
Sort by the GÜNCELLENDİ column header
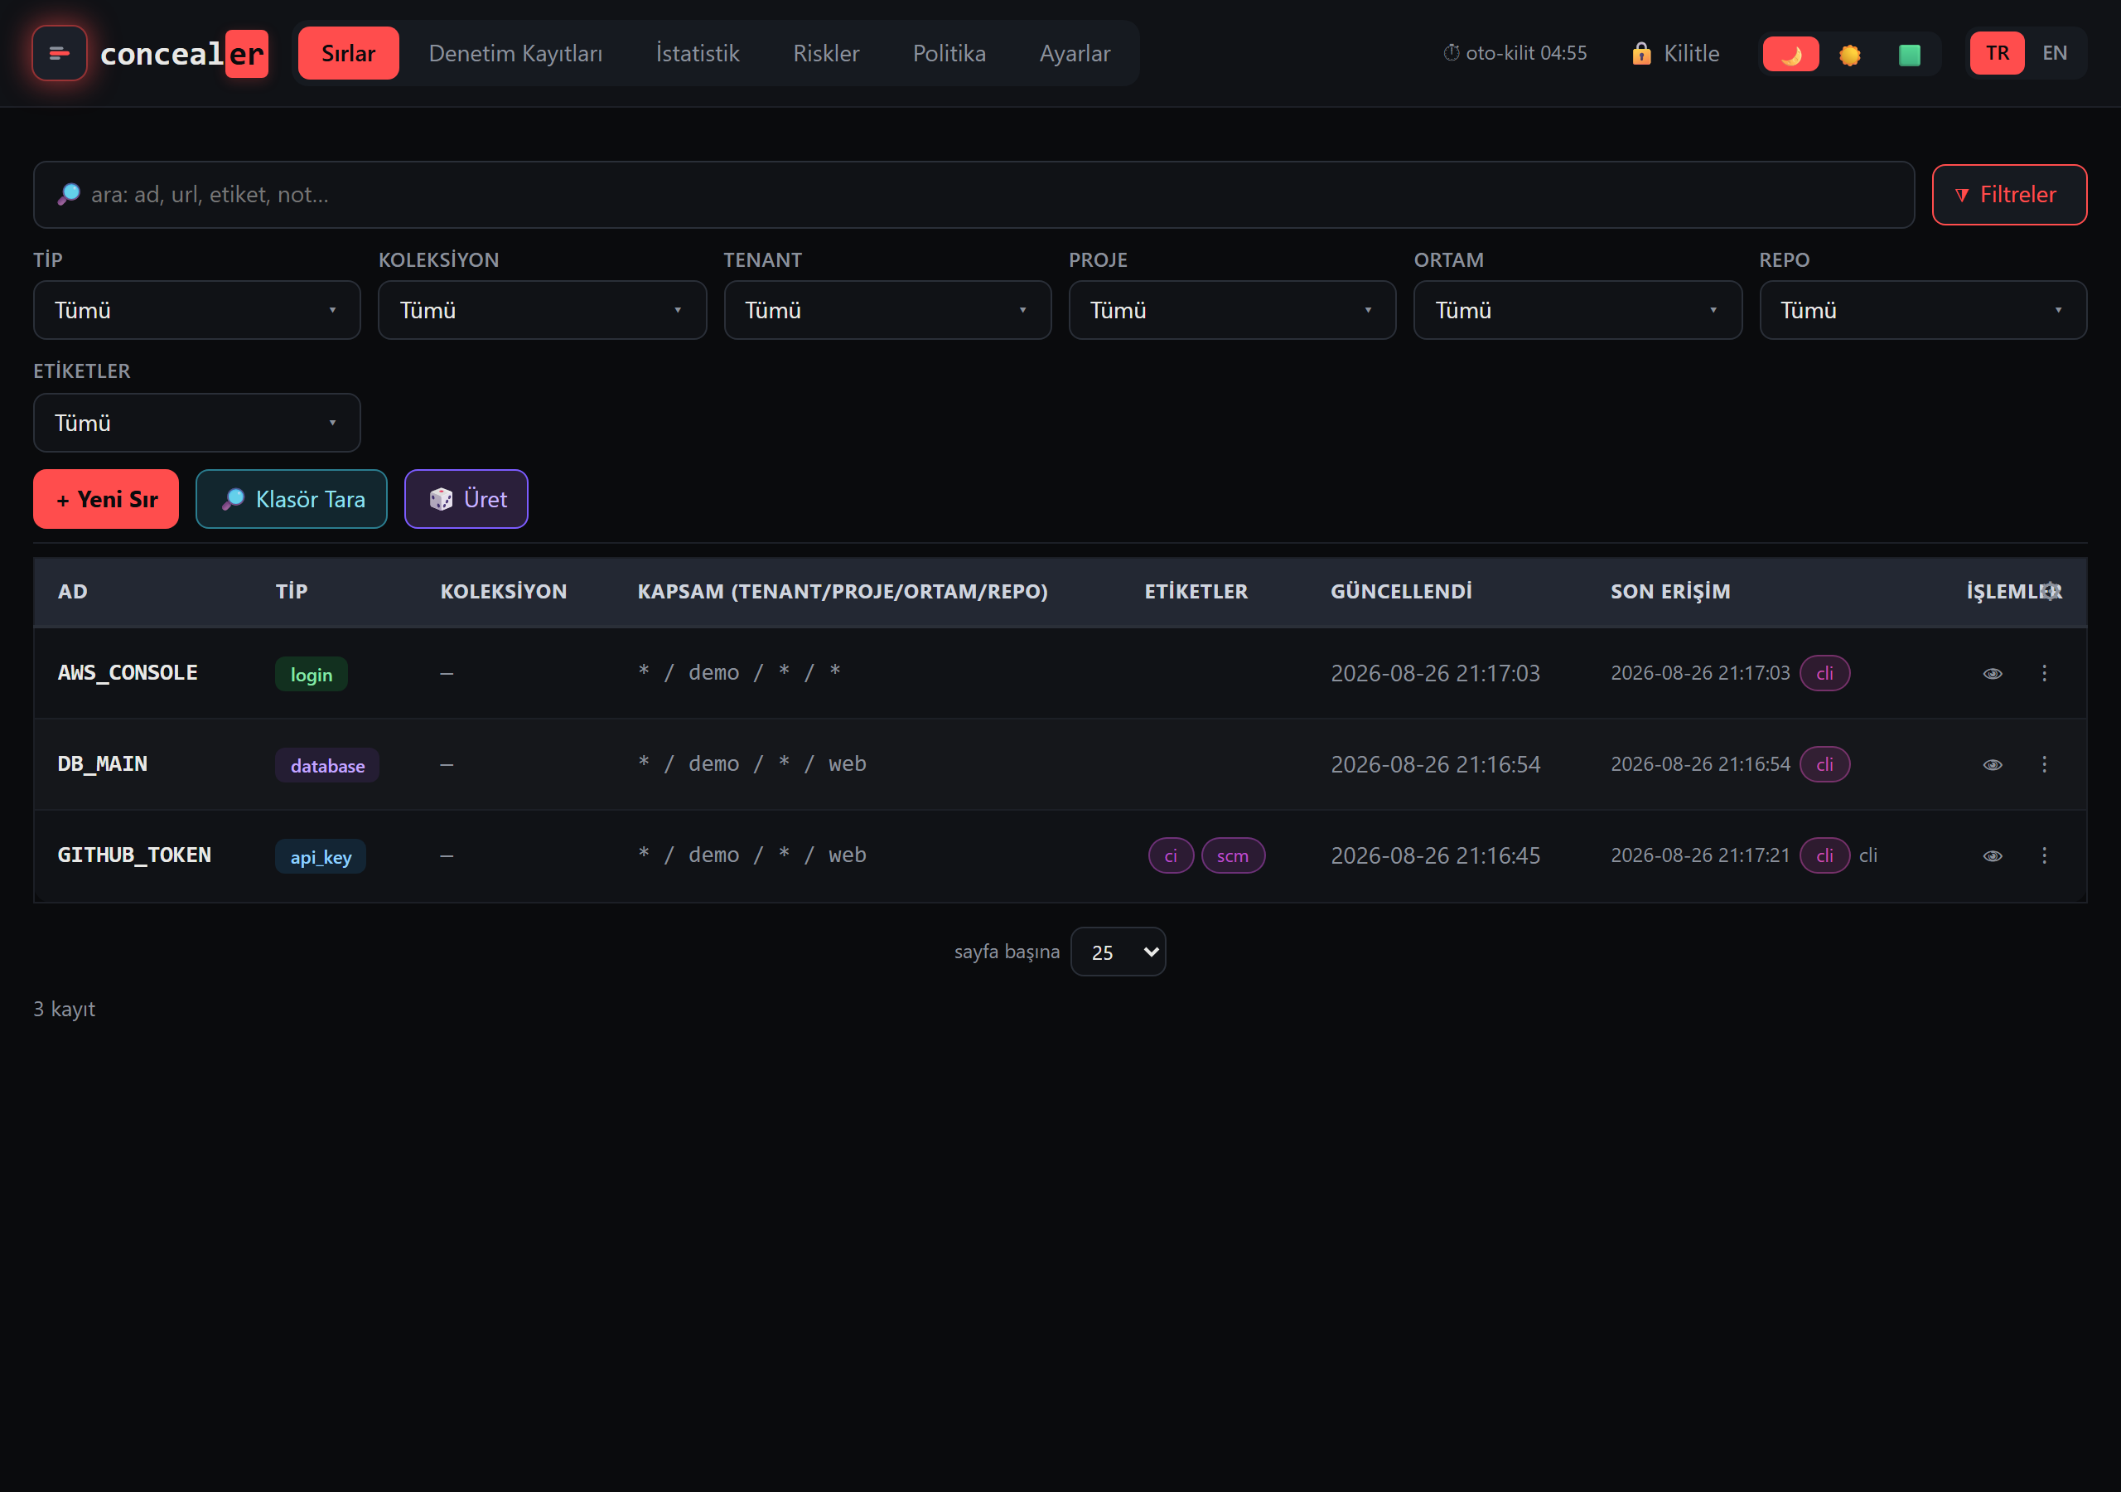click(x=1401, y=592)
